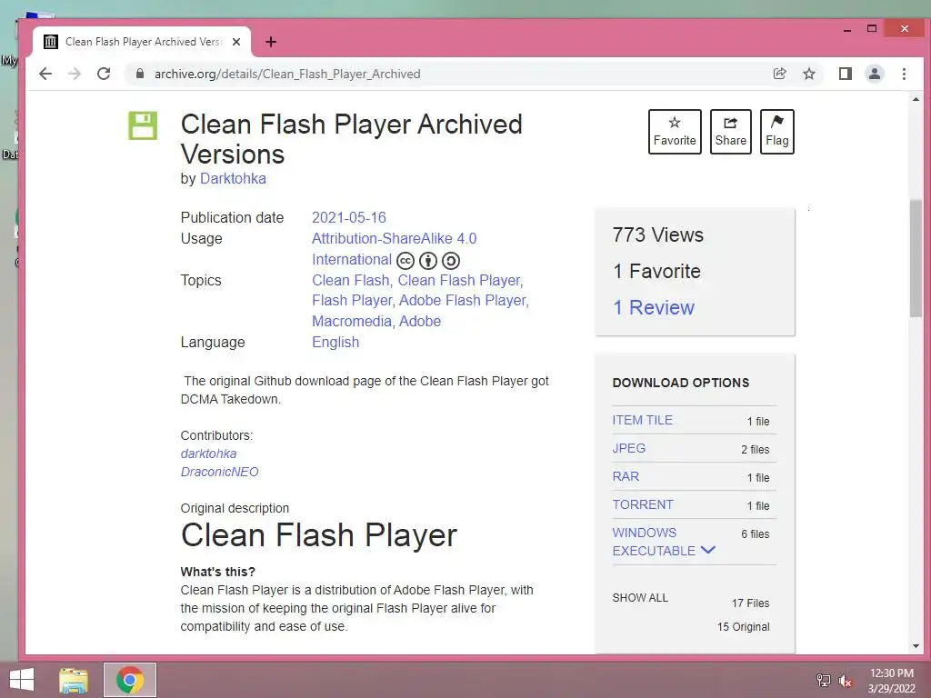
Task: Click the scrollbar up arrow
Action: tap(916, 100)
